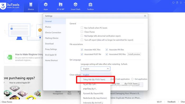Click the Feedback link in status bar
Image resolution: width=185 pixels, height=104 pixels.
(172, 102)
